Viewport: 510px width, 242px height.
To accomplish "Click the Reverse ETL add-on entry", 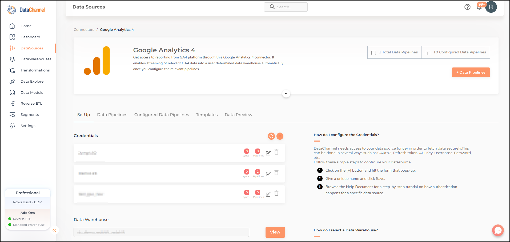I will [22, 219].
